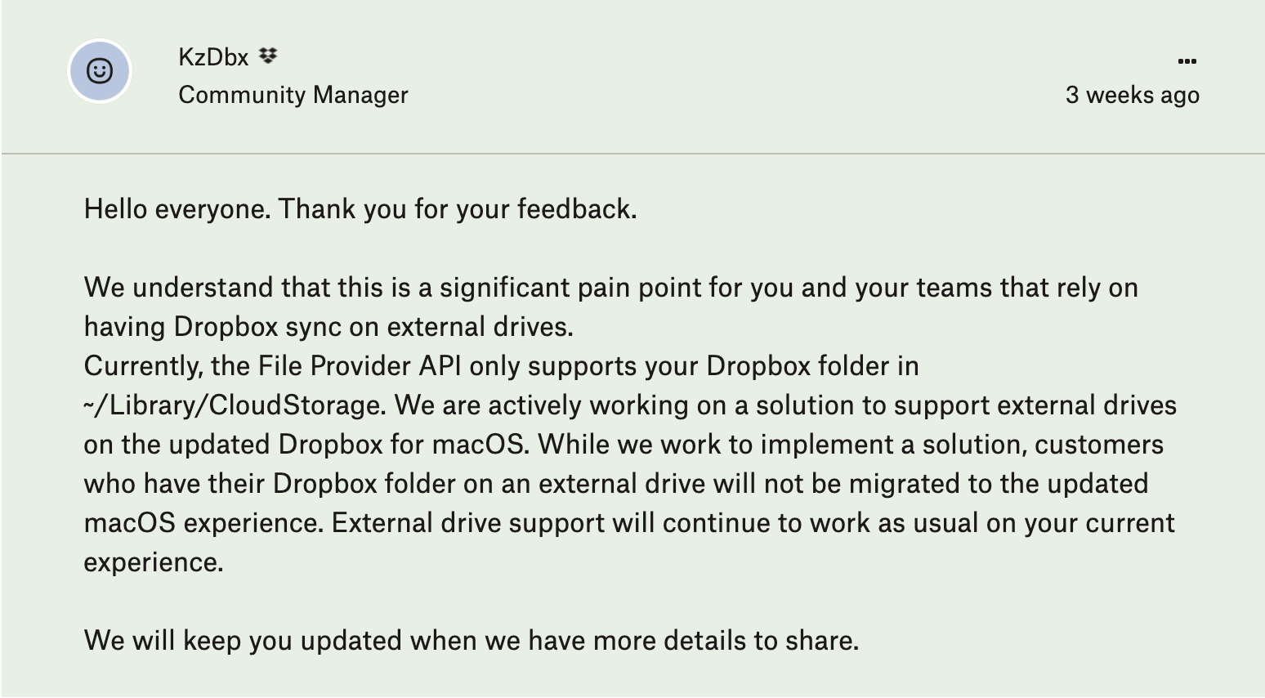Viewport: 1265px width, 698px height.
Task: Click the smiley face avatar icon
Action: 99,71
